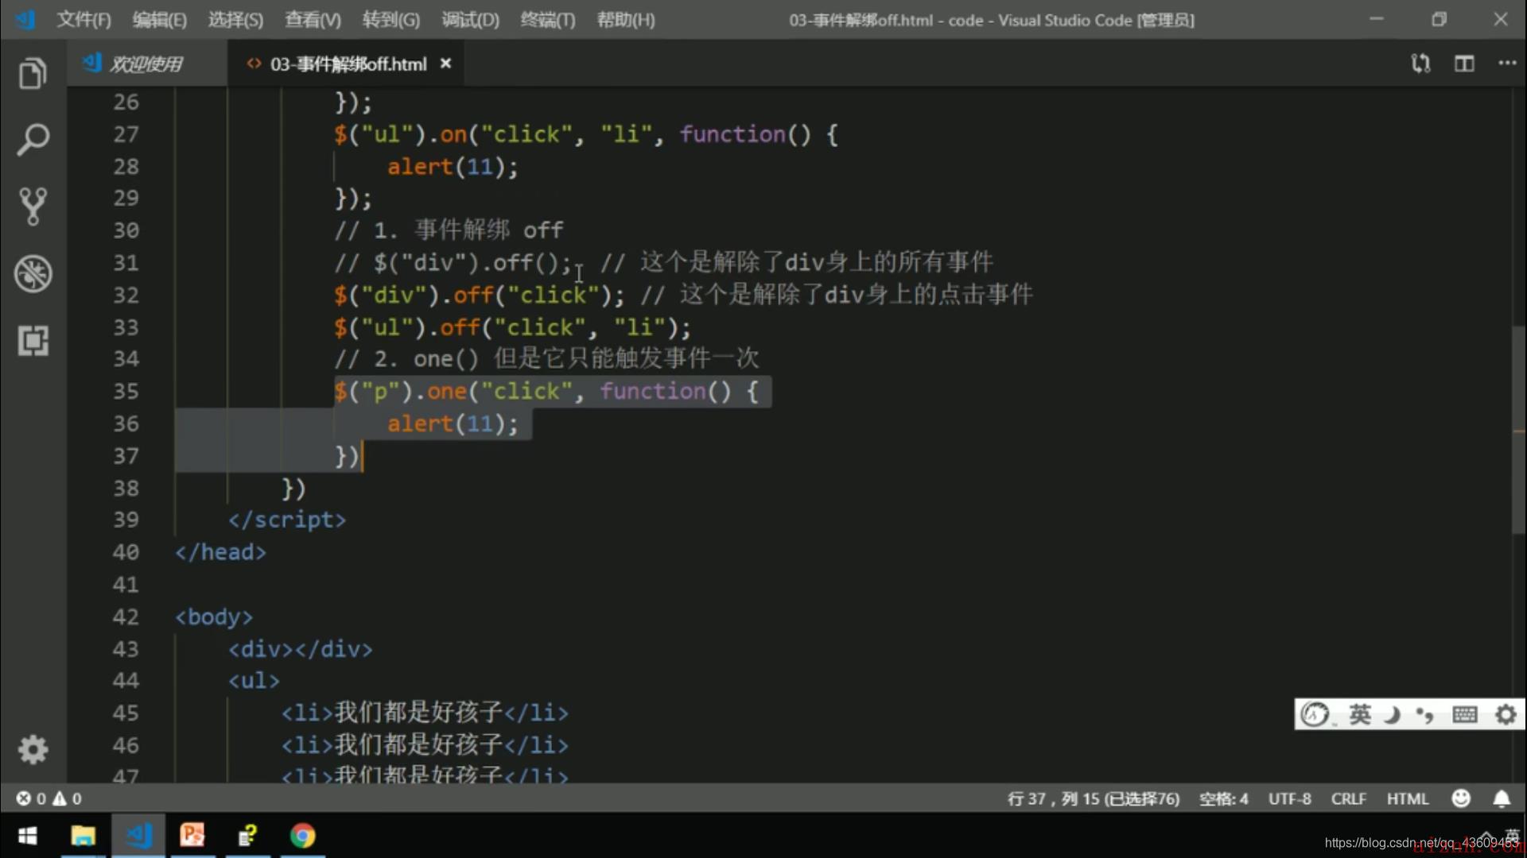
Task: Open the Search panel
Action: [33, 140]
